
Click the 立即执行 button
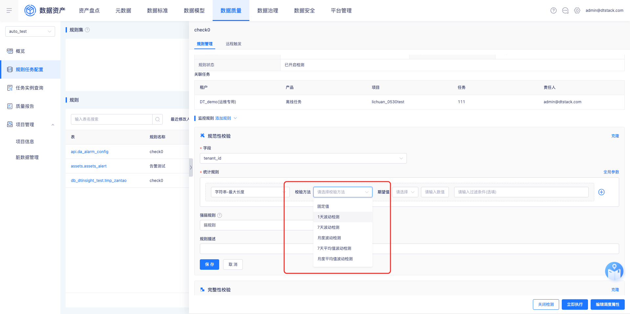point(575,304)
